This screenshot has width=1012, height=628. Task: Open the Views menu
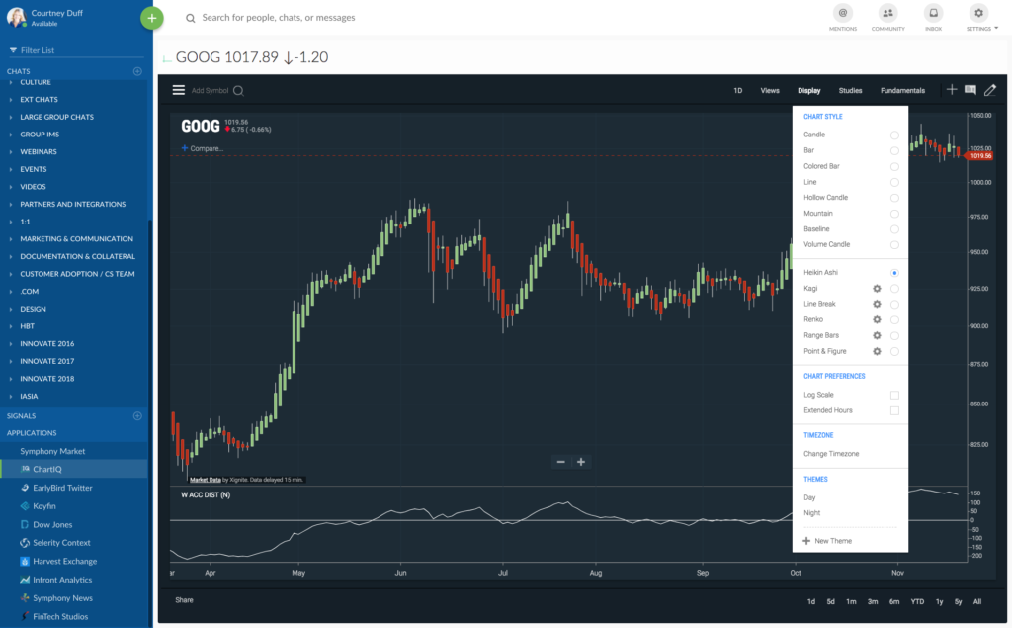(769, 90)
